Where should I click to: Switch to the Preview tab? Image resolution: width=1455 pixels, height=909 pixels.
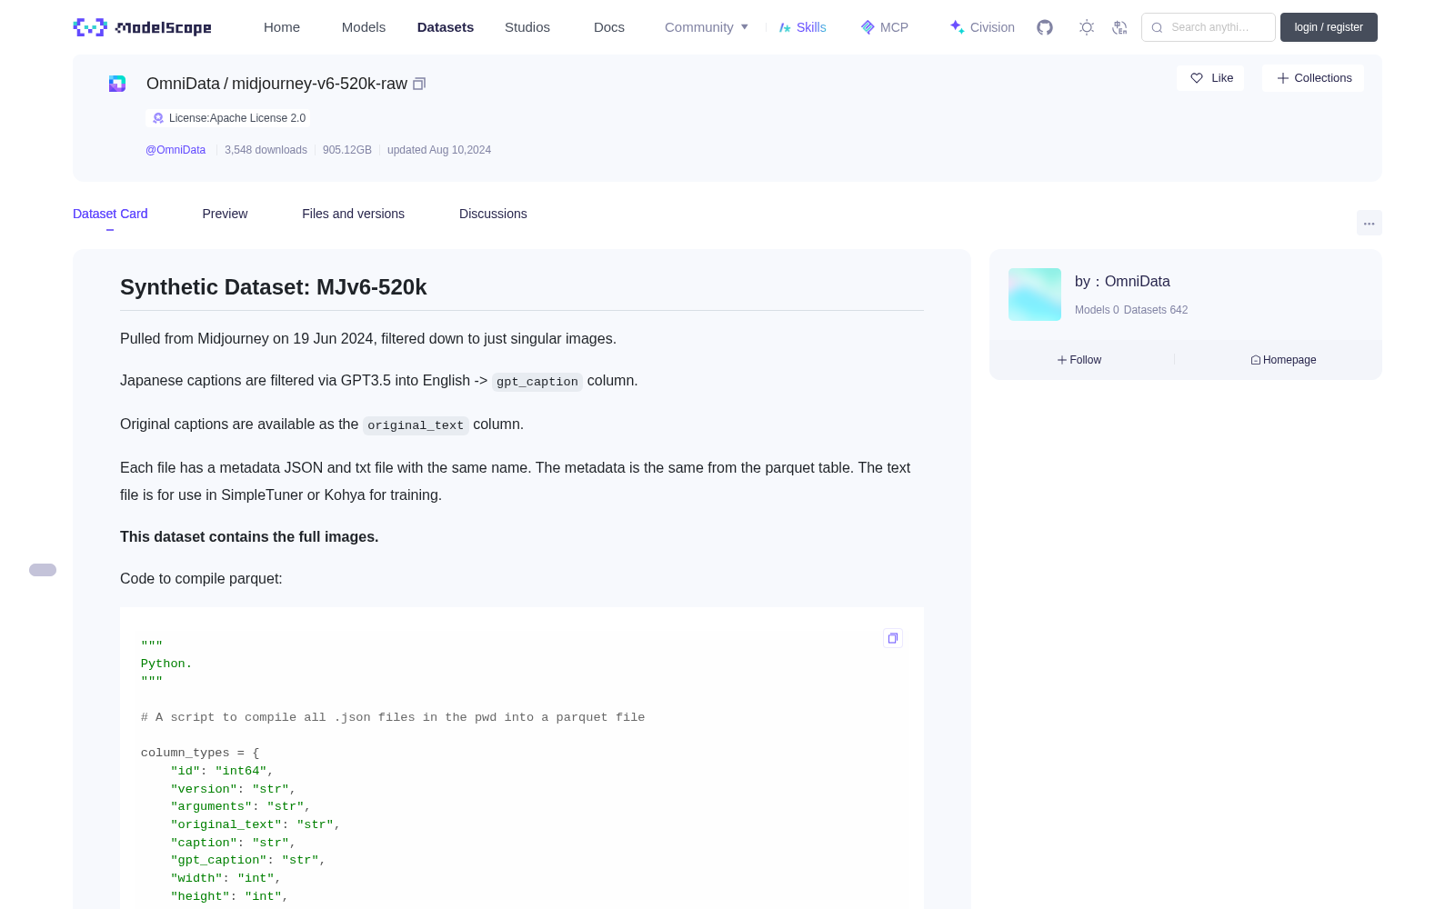(x=225, y=214)
